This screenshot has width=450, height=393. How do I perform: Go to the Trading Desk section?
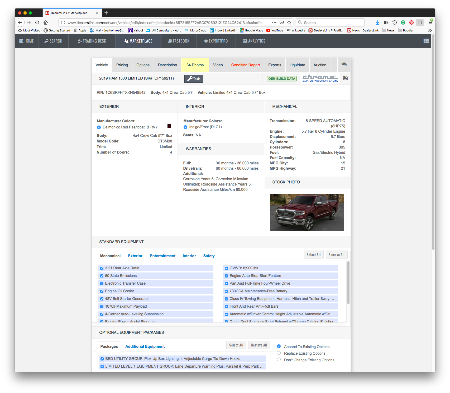click(92, 41)
